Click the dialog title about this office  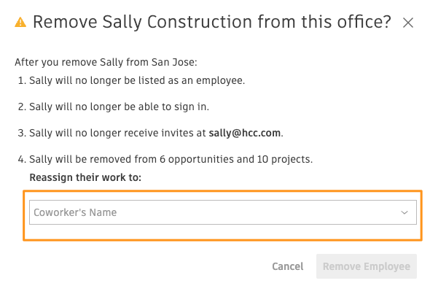click(x=211, y=22)
